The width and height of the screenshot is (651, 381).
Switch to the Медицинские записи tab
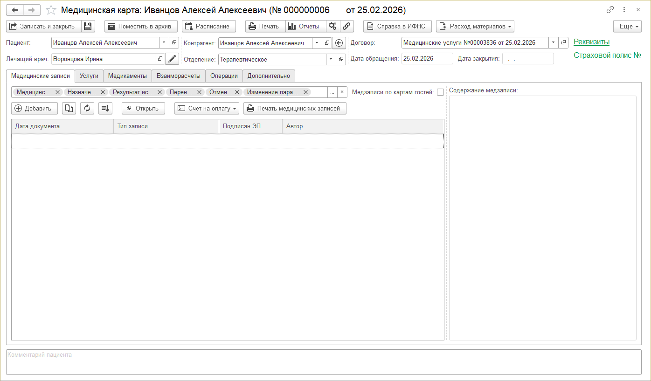click(41, 76)
